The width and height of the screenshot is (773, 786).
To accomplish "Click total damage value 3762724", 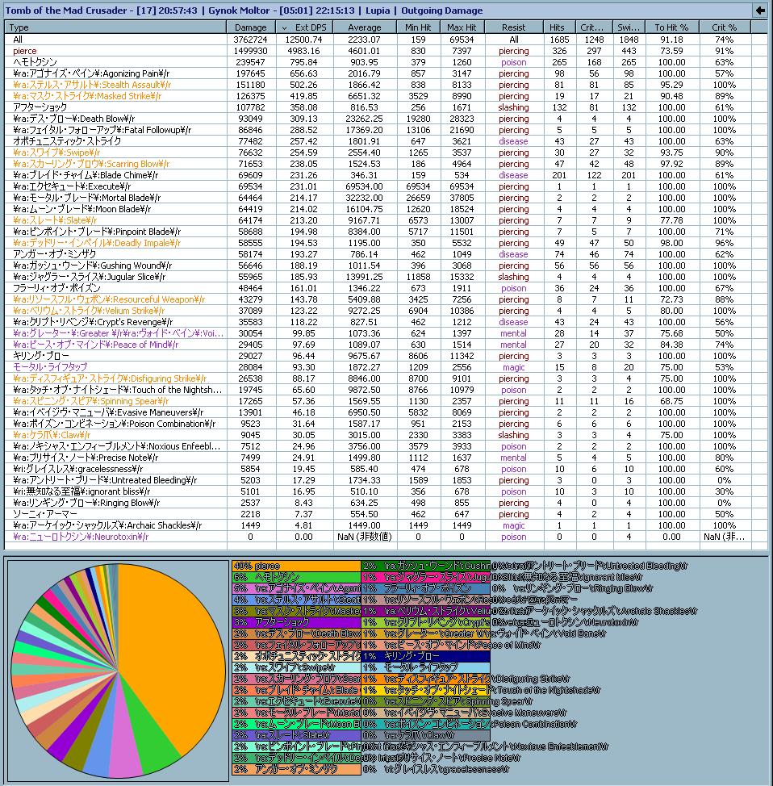I will point(251,40).
